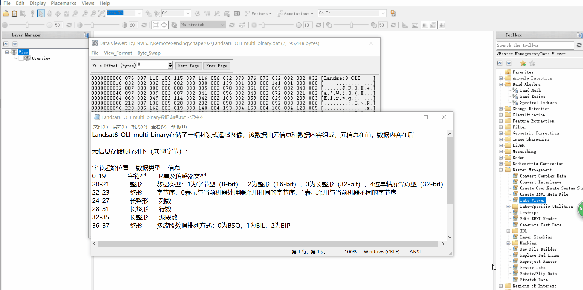
Task: Select Convert Interleave tool
Action: click(540, 182)
